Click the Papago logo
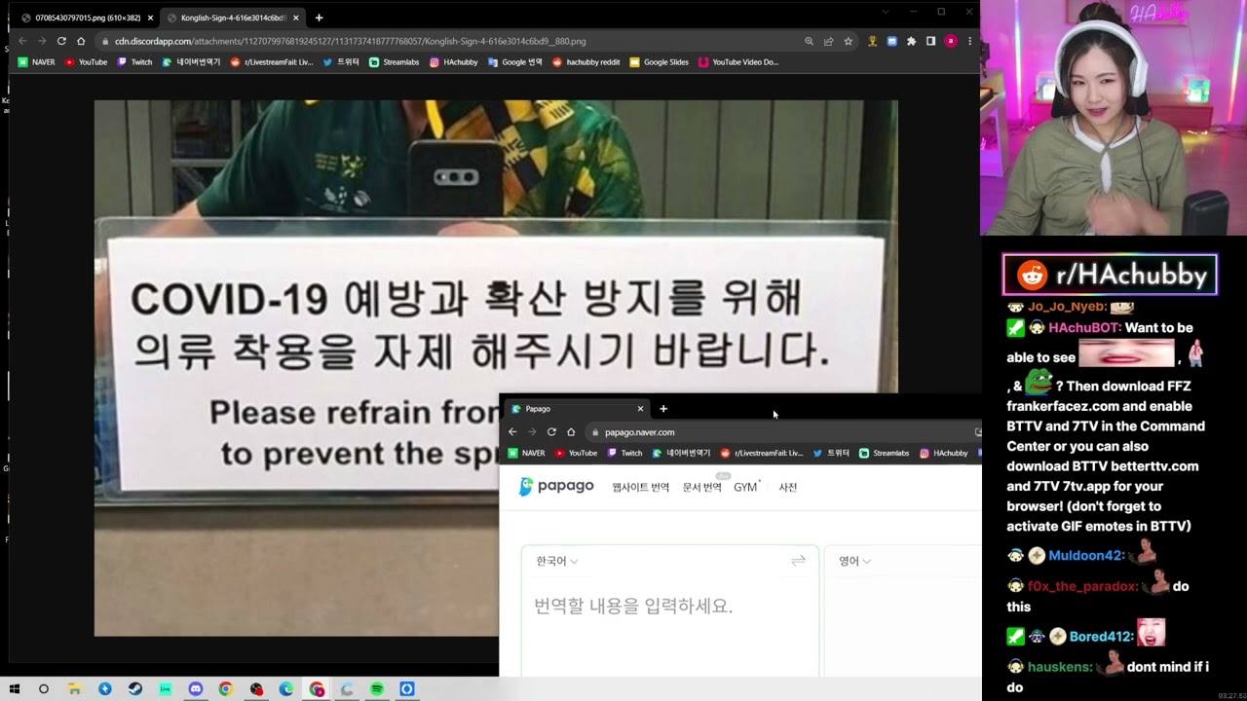The width and height of the screenshot is (1247, 701). point(556,486)
